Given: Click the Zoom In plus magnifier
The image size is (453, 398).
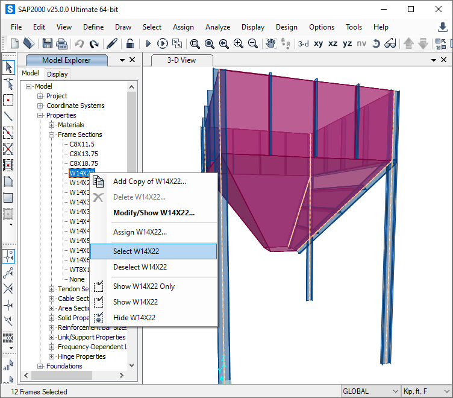Looking at the screenshot, I should pos(239,43).
